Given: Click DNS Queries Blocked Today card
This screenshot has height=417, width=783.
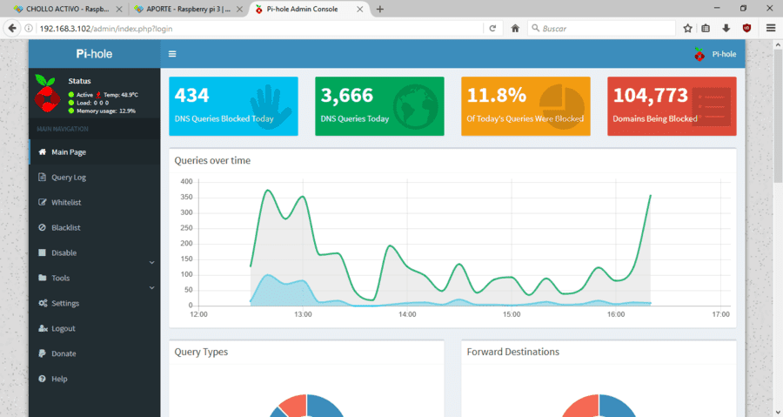Looking at the screenshot, I should 233,106.
